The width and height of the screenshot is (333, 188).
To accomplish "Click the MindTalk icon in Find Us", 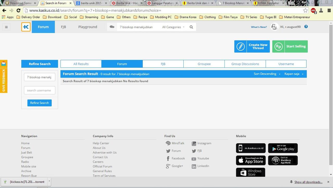I will point(168,143).
